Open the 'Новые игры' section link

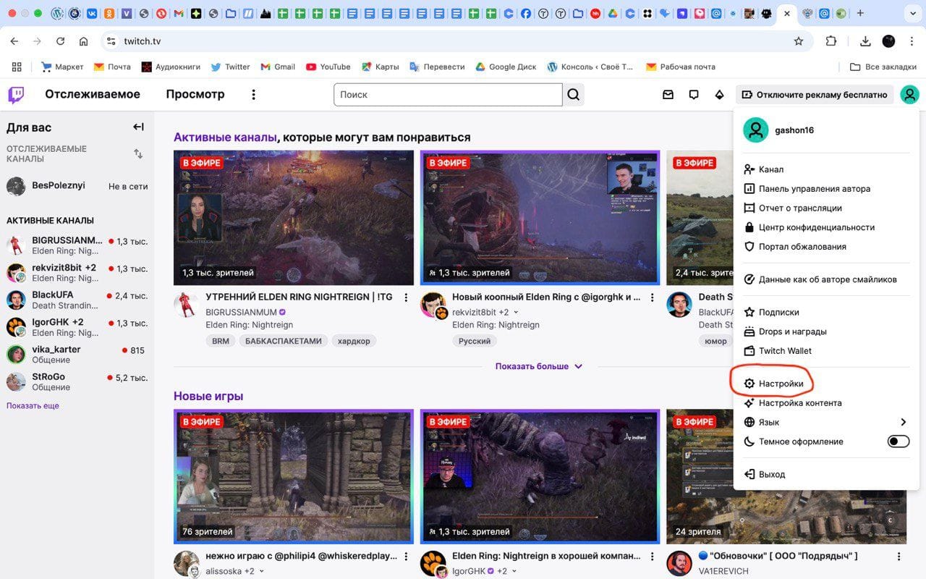pyautogui.click(x=208, y=396)
